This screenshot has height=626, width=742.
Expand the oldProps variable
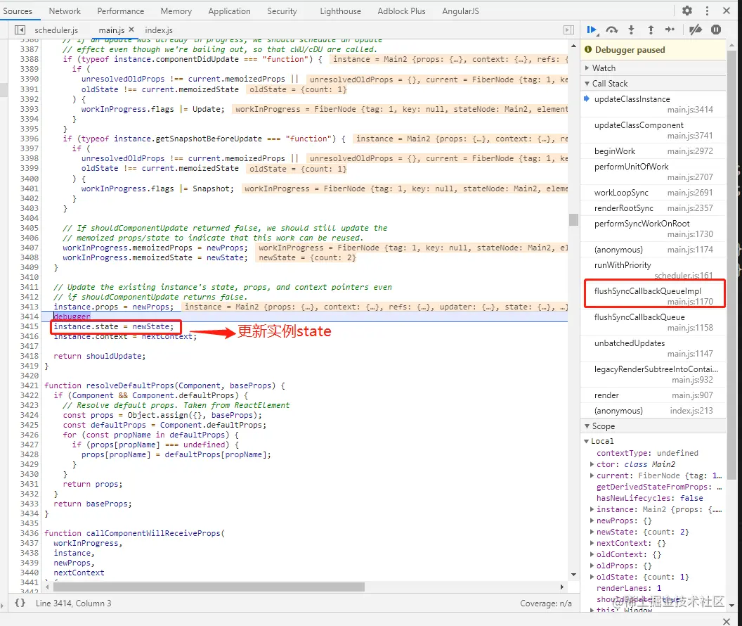tap(592, 566)
